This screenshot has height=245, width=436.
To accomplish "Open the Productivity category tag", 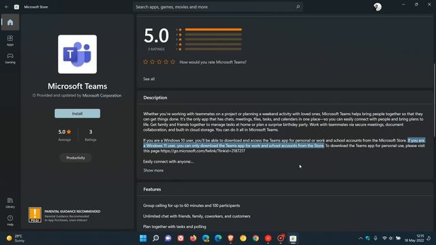I will pos(76,158).
